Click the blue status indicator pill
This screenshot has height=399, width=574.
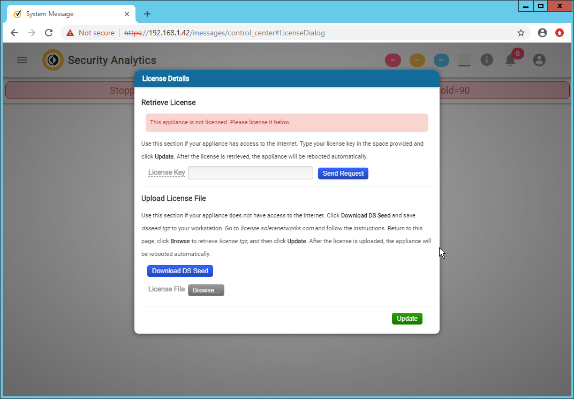coord(441,60)
